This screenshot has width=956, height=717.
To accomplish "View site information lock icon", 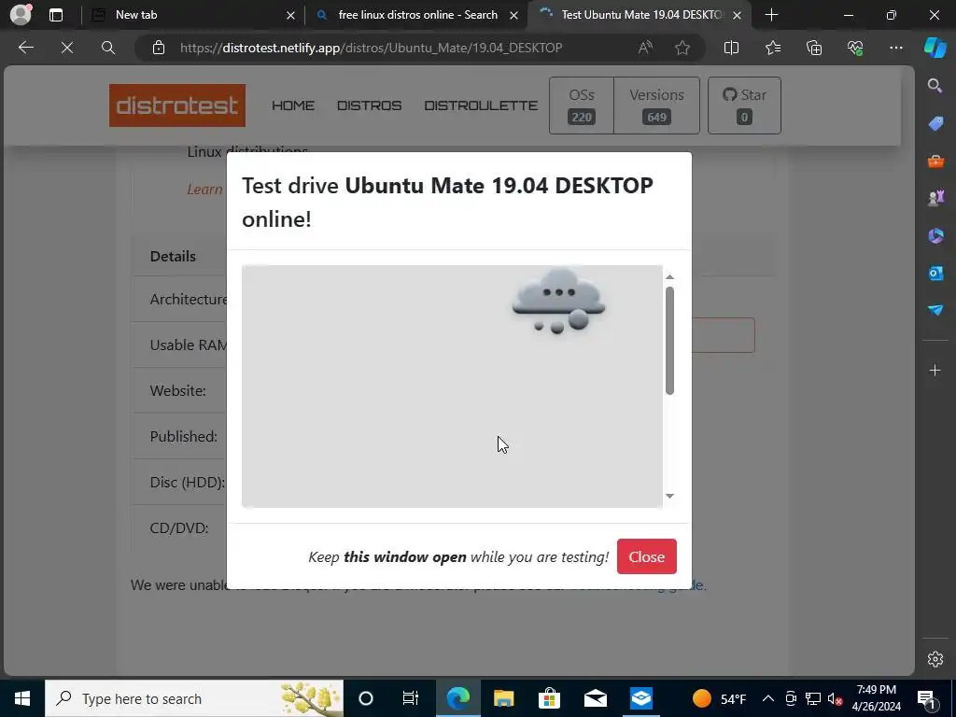I will click(159, 48).
